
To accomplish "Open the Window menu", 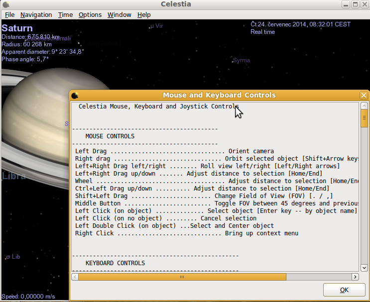I will click(120, 15).
